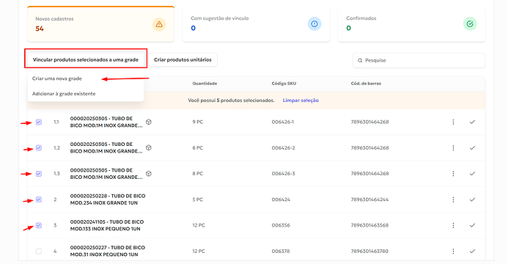506x264 pixels.
Task: Confirm row with SKU 006424 using checkmark
Action: click(472, 199)
